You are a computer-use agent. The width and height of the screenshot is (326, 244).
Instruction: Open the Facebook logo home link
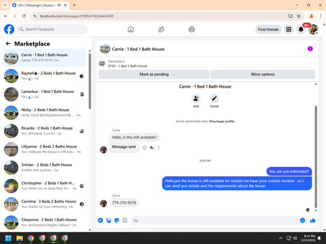[x=9, y=29]
